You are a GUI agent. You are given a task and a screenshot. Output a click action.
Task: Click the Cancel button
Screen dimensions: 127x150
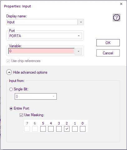[x=108, y=53]
